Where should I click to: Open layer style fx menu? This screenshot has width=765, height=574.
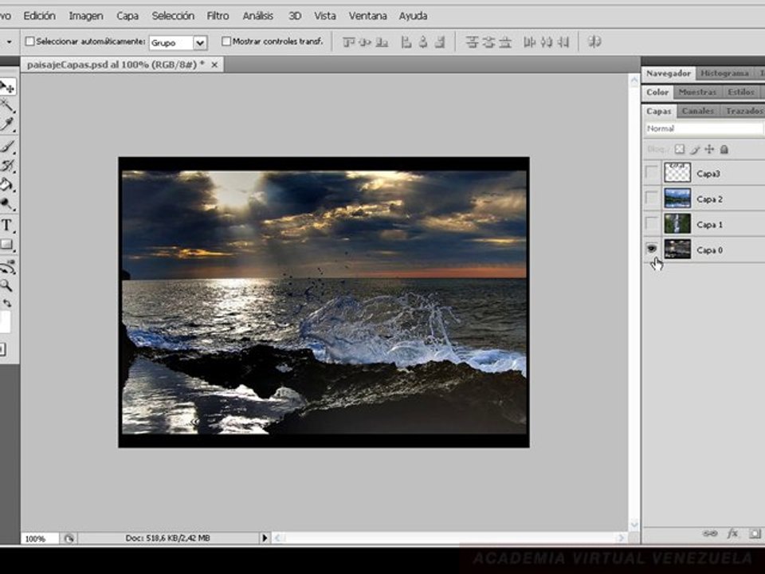click(x=732, y=533)
